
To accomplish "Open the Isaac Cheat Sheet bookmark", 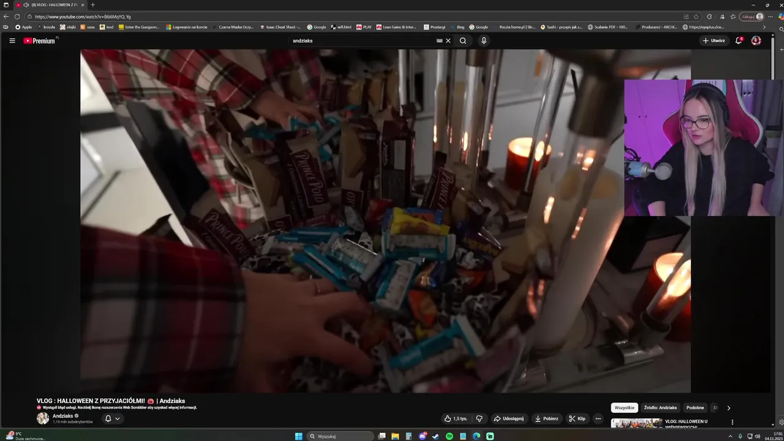I will (281, 27).
